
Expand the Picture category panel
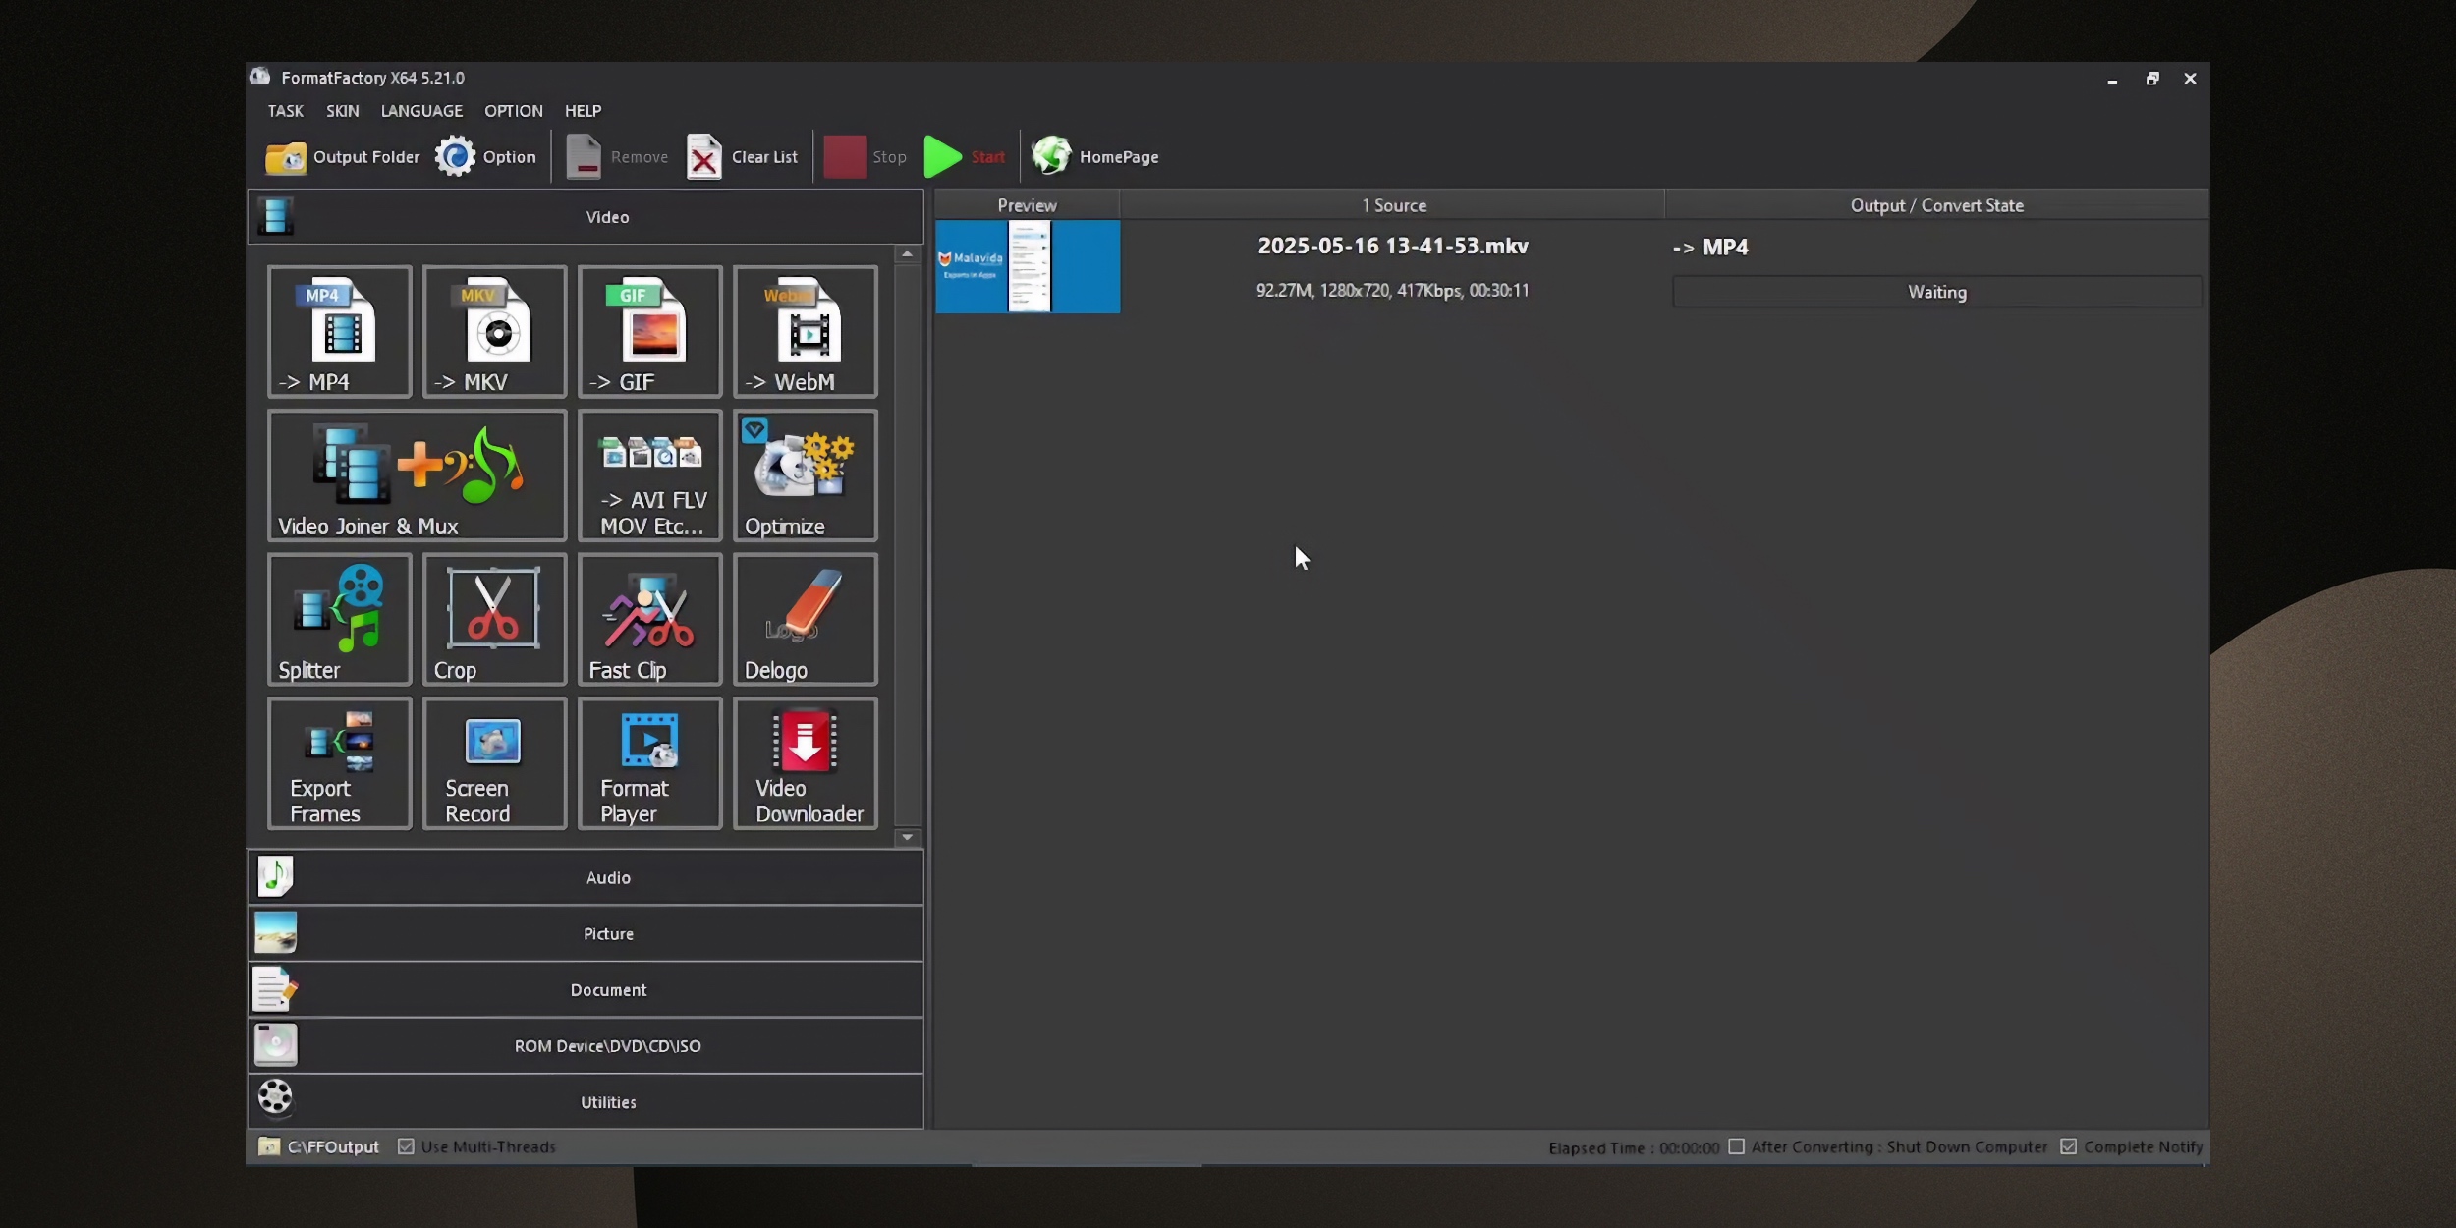pyautogui.click(x=586, y=934)
